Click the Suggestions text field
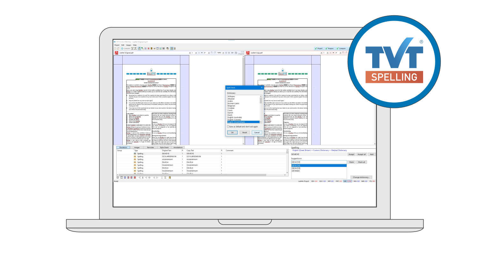The image size is (478, 258). tap(319, 162)
